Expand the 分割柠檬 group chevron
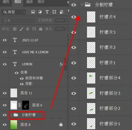Screen dimensions: 132x130 (x=11, y=115)
